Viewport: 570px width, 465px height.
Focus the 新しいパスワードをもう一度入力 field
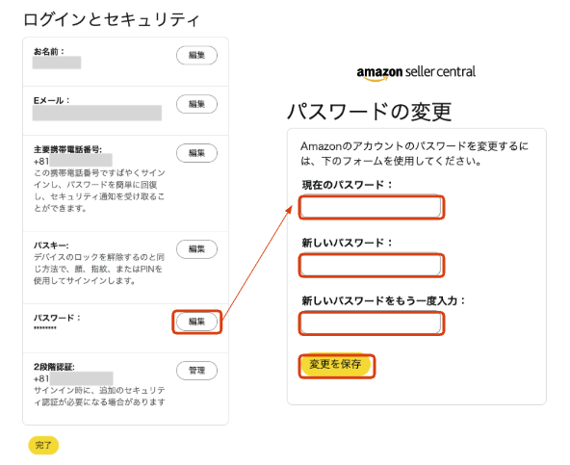coord(371,323)
